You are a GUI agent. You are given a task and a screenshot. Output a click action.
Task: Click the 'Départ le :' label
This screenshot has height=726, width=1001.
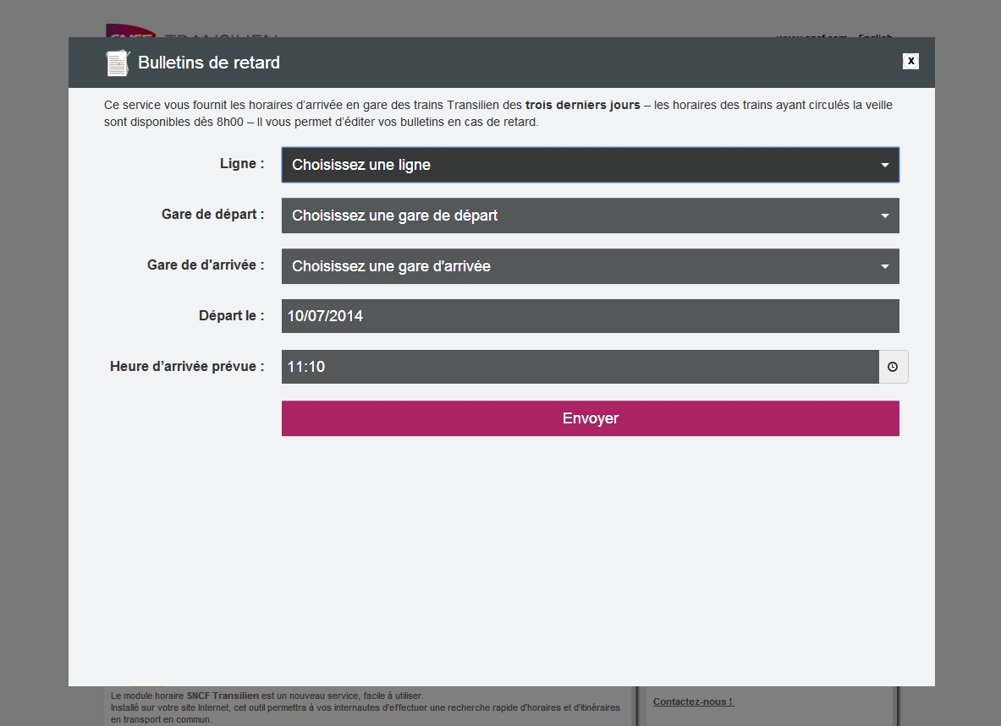tap(231, 316)
